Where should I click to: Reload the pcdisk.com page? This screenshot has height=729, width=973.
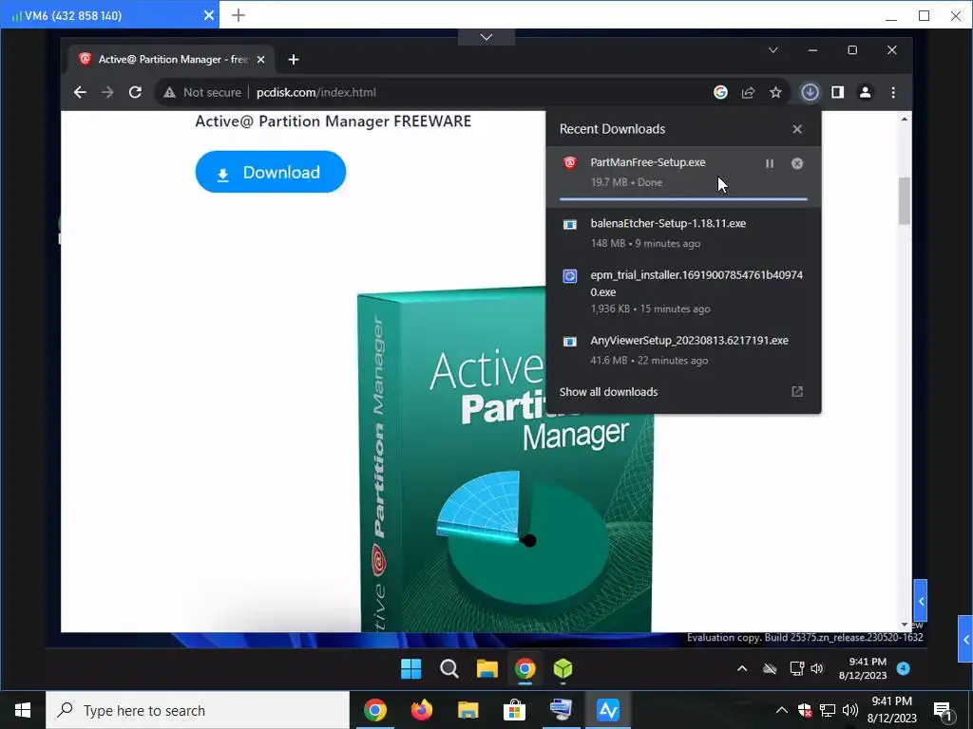[x=135, y=92]
